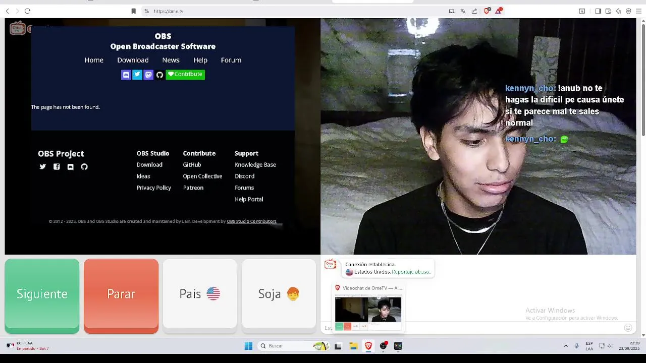Click Reportaje abuso link
The height and width of the screenshot is (363, 646).
[411, 272]
